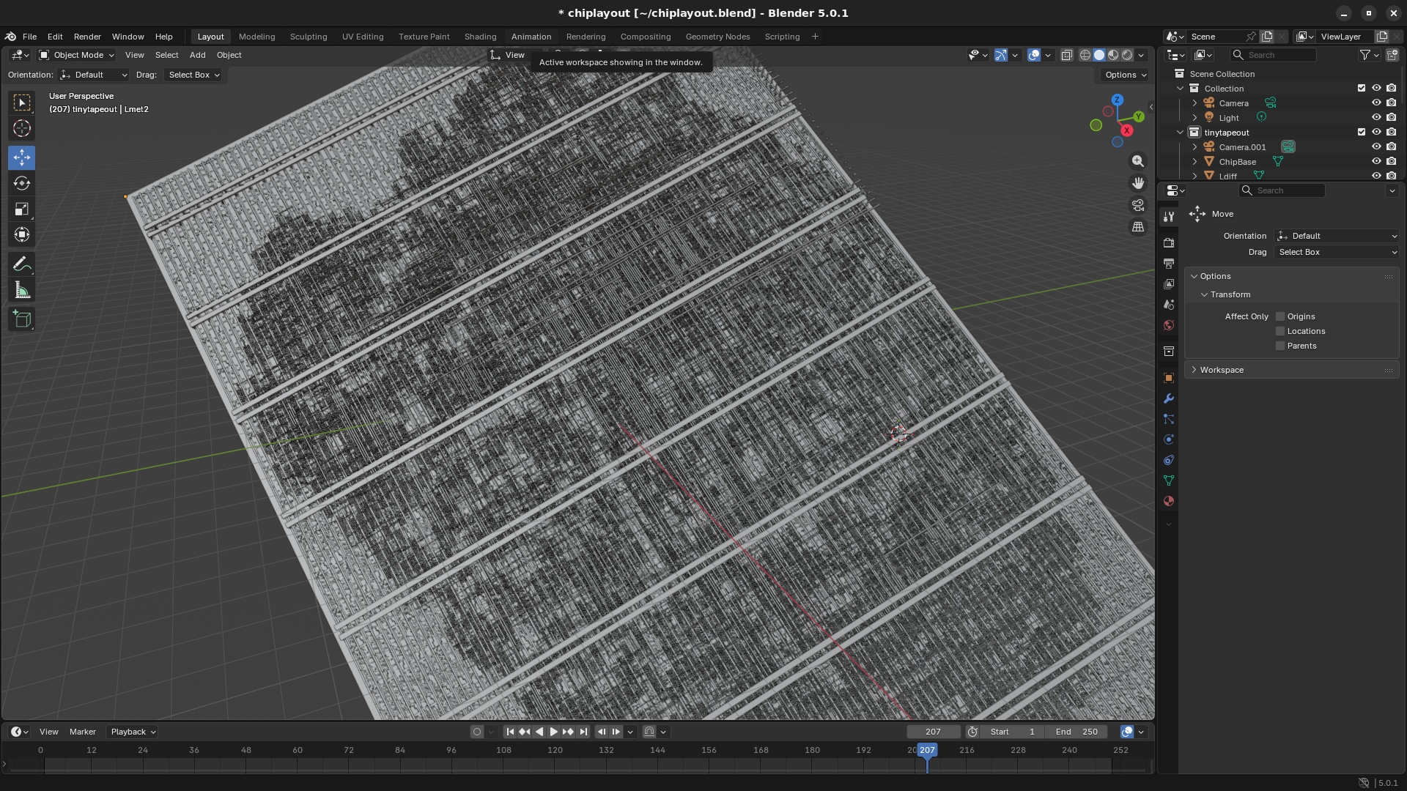The height and width of the screenshot is (791, 1407).
Task: Open the Render menu
Action: 87,37
